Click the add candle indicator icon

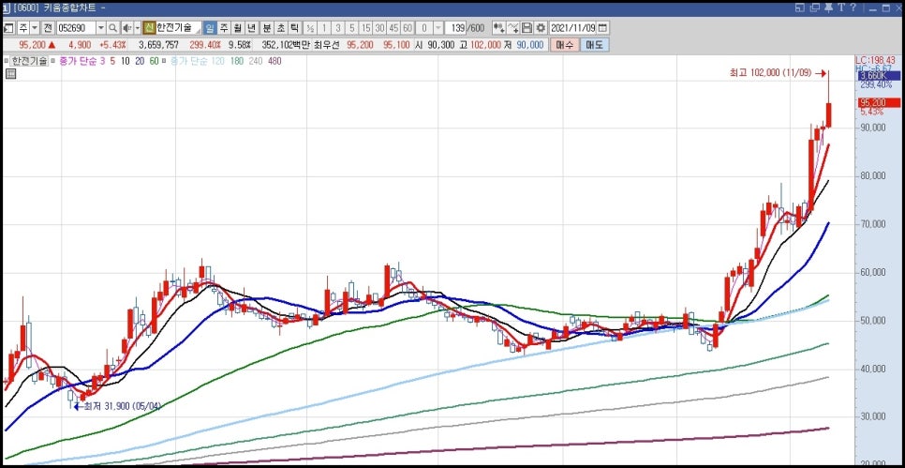click(498, 28)
